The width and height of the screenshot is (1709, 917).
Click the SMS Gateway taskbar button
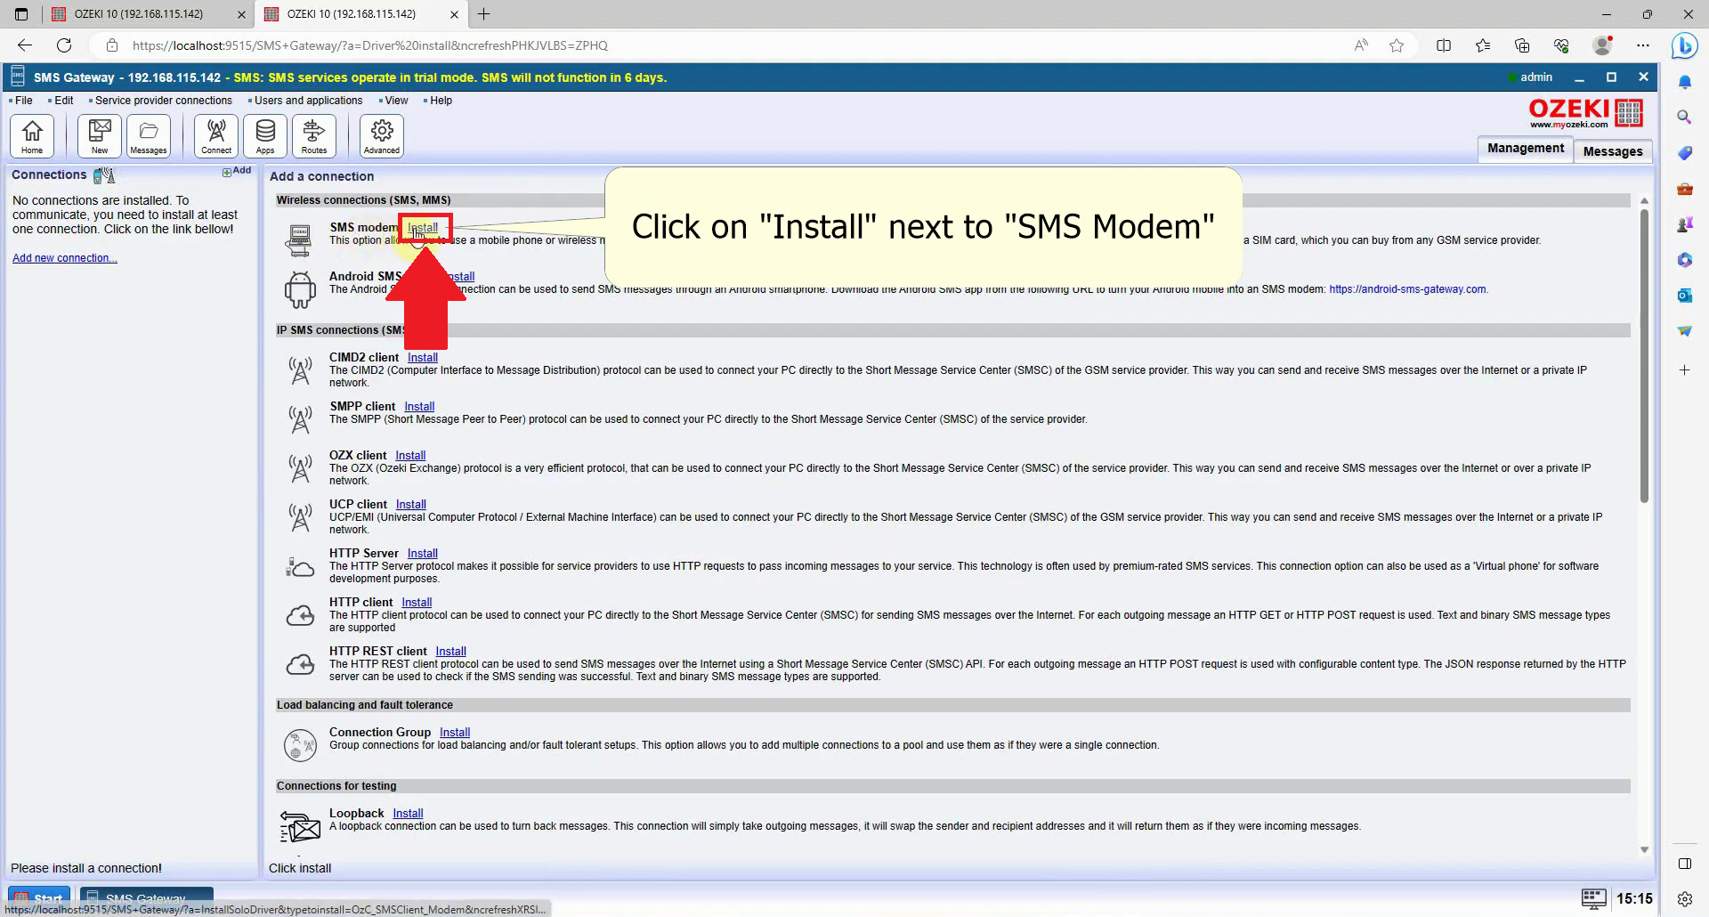[x=147, y=898]
